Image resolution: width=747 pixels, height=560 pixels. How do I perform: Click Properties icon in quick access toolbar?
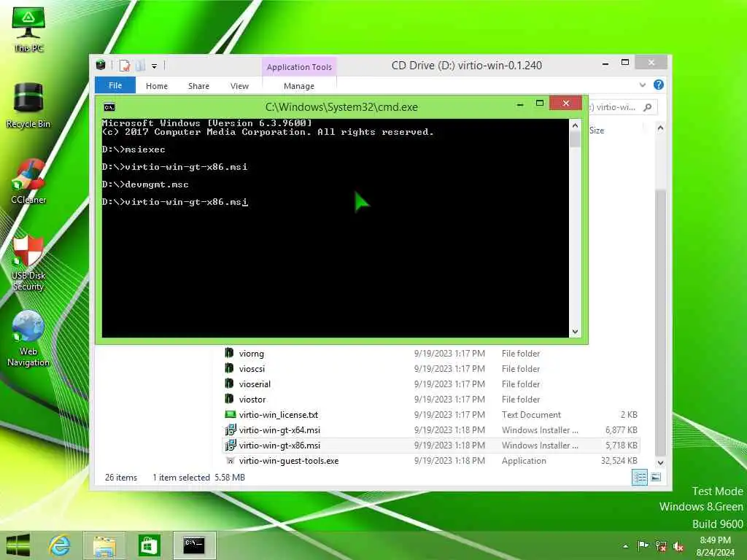tap(124, 65)
